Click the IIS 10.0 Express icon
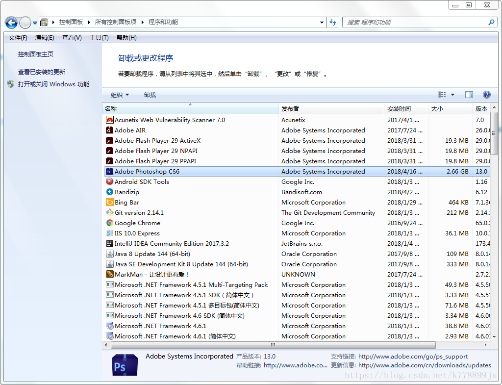 pos(109,233)
